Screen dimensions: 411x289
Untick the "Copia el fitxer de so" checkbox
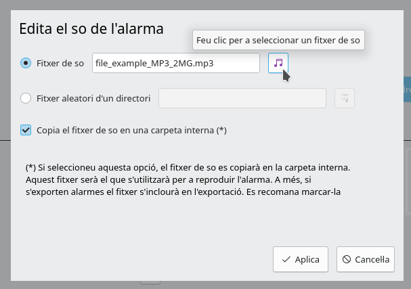click(26, 130)
